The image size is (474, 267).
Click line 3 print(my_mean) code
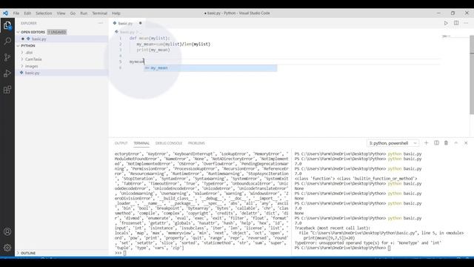click(x=153, y=50)
